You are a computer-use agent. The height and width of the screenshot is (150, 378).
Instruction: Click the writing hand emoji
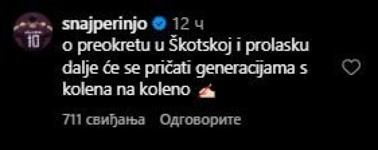tap(206, 92)
